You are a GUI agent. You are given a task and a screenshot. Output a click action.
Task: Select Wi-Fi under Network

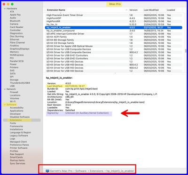13,102
